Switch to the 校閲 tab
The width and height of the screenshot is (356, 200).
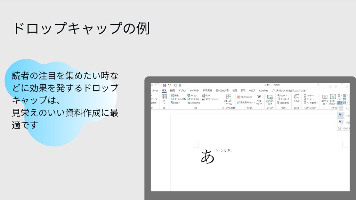click(235, 91)
